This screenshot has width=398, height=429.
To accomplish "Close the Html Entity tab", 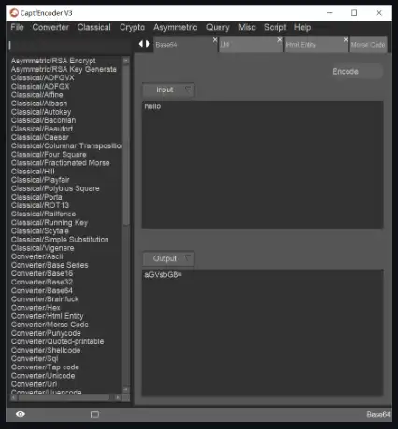I will click(346, 40).
